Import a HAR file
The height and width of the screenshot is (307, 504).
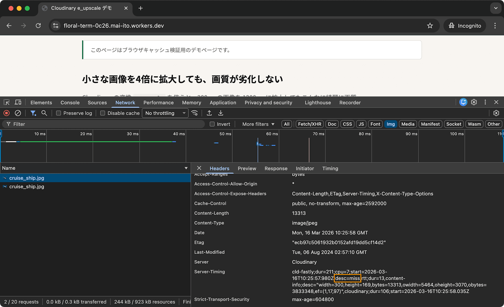[209, 113]
